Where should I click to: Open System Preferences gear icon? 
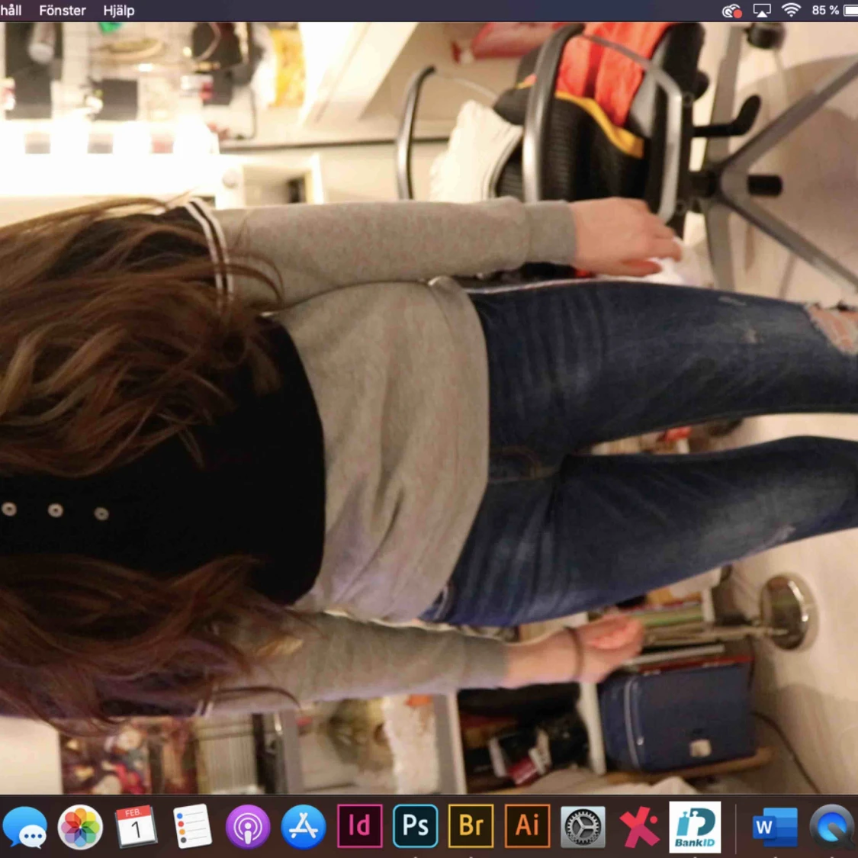(583, 827)
